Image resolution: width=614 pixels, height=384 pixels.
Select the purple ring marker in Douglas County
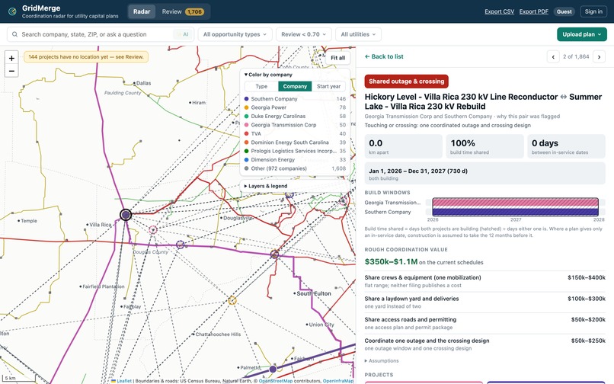180,245
